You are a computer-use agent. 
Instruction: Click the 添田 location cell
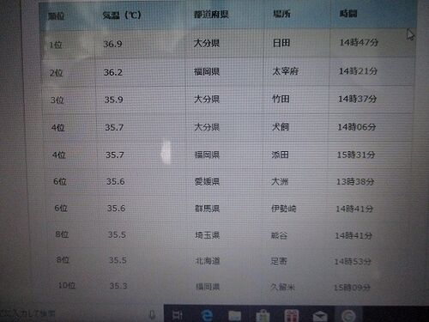tap(280, 155)
